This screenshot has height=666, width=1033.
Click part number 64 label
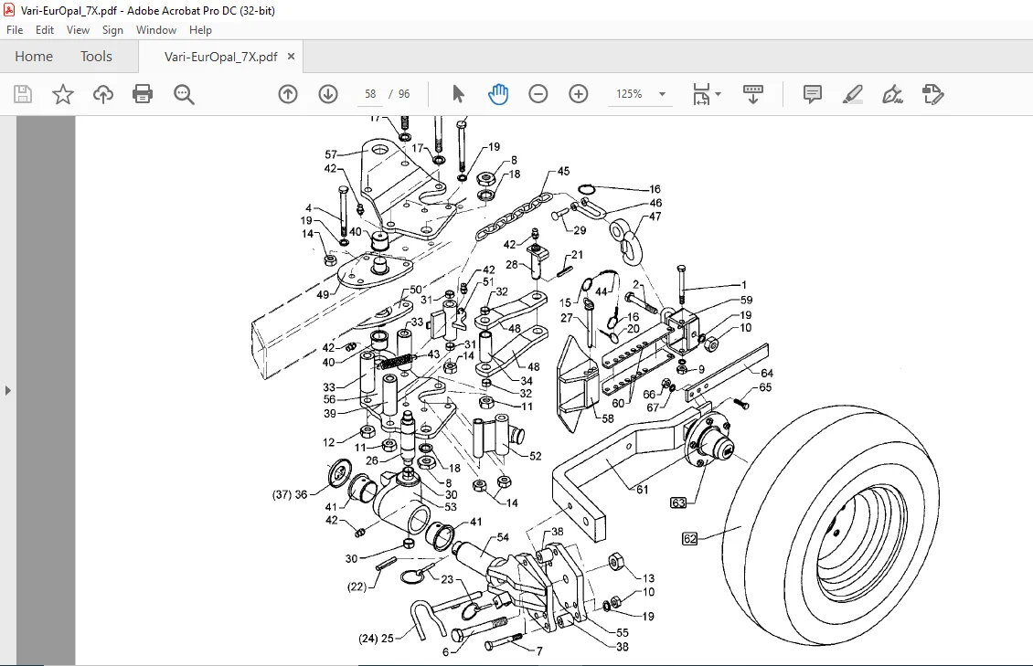coord(767,373)
